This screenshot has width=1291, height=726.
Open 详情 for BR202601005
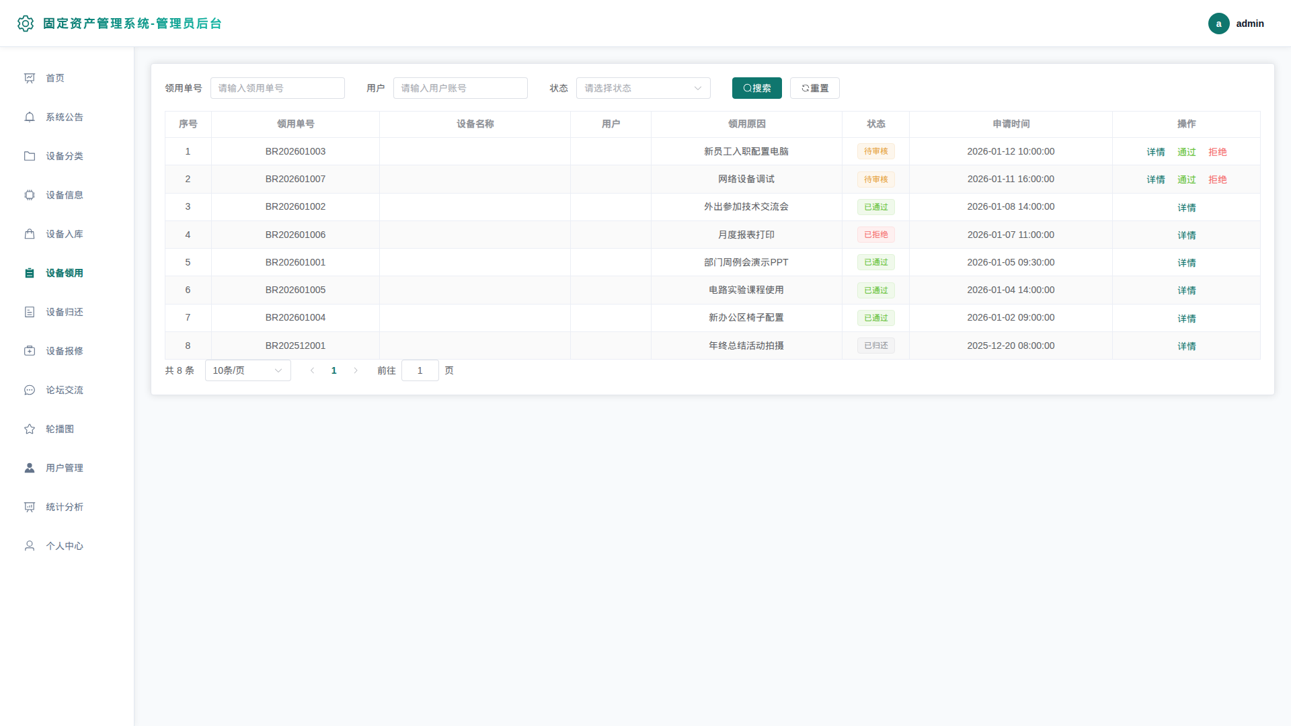tap(1186, 290)
